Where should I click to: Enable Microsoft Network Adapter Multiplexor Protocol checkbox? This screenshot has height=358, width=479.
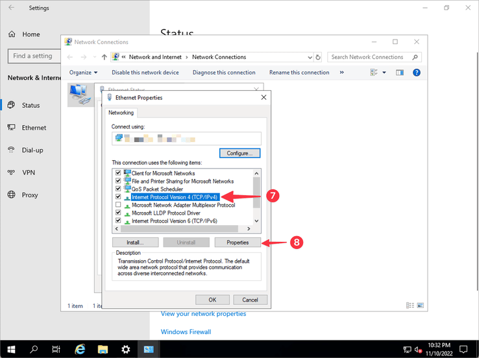[118, 205]
